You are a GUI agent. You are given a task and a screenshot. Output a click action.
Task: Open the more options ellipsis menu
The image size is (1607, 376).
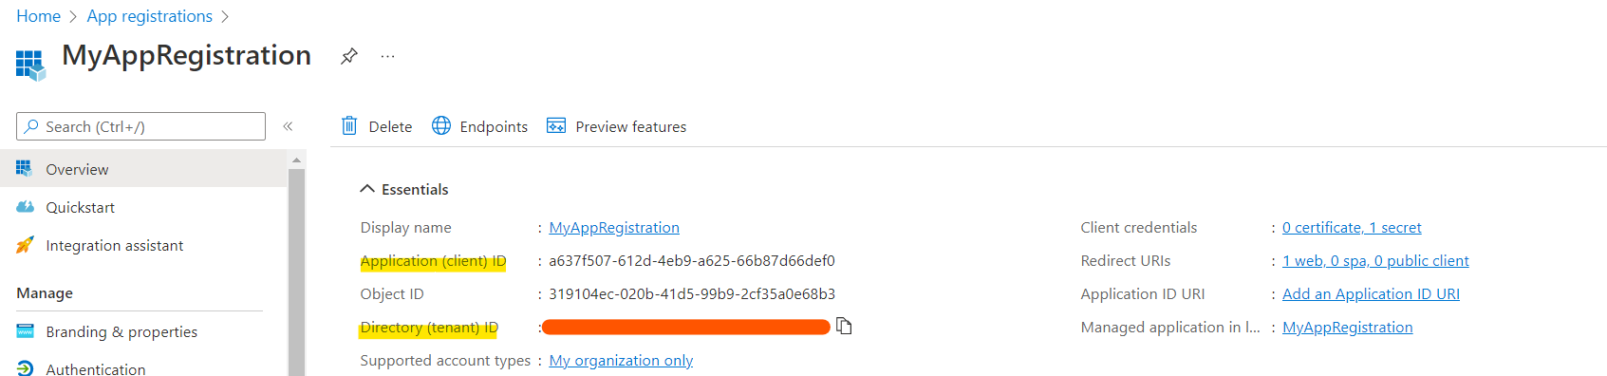click(387, 56)
